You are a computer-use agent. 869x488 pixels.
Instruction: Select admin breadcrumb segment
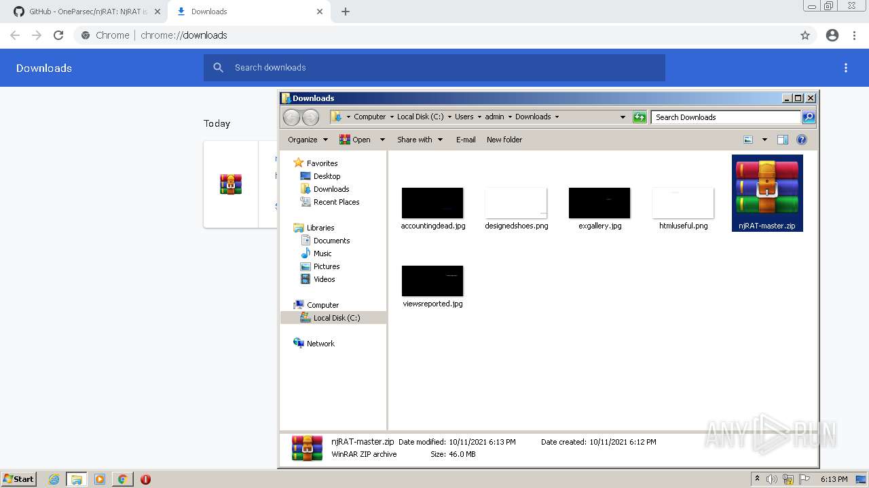[494, 117]
